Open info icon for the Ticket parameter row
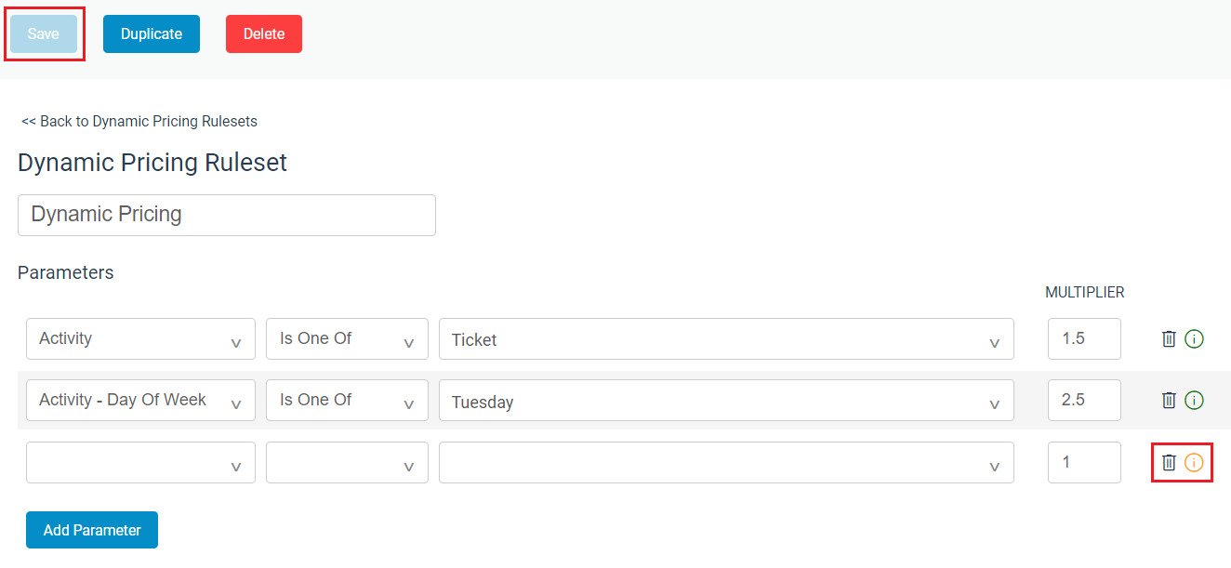Viewport: 1231px width, 568px height. click(x=1195, y=339)
